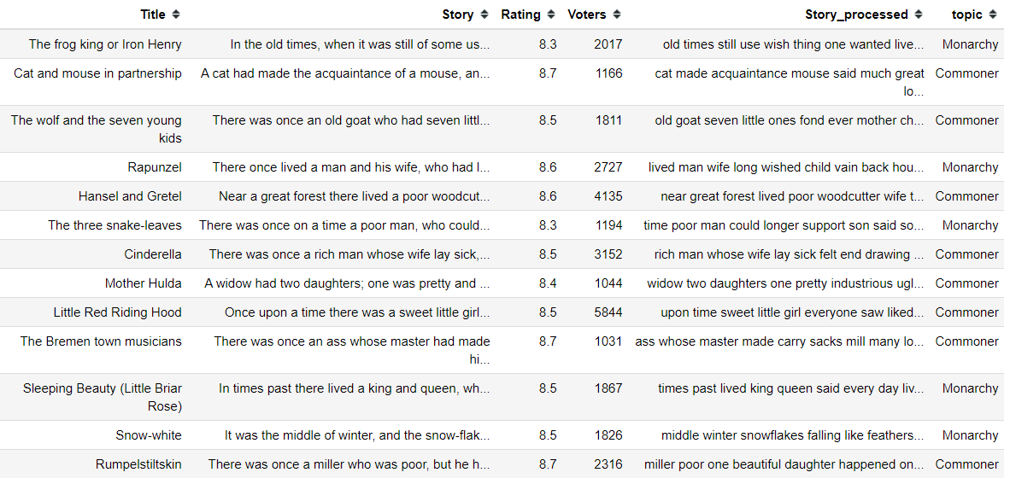Select the Cinderella title cell
The image size is (1010, 484).
pyautogui.click(x=153, y=254)
